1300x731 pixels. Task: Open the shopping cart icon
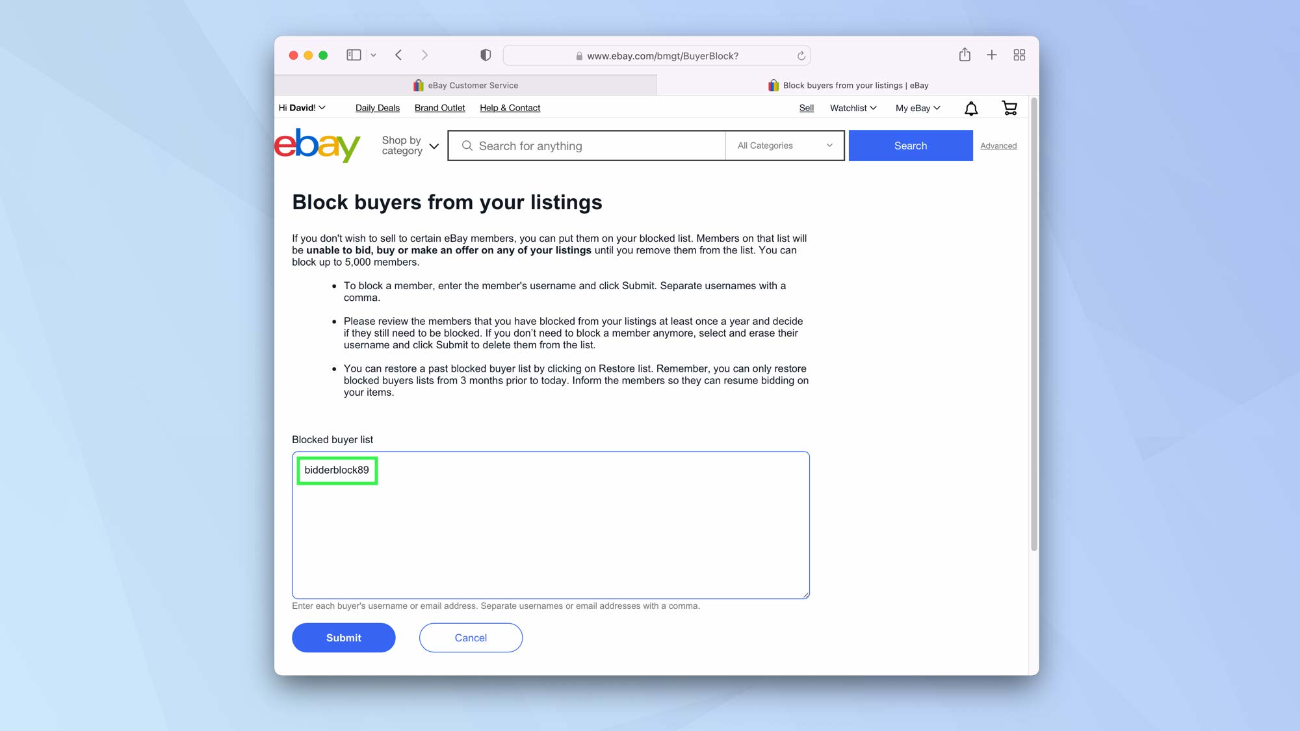click(1010, 108)
